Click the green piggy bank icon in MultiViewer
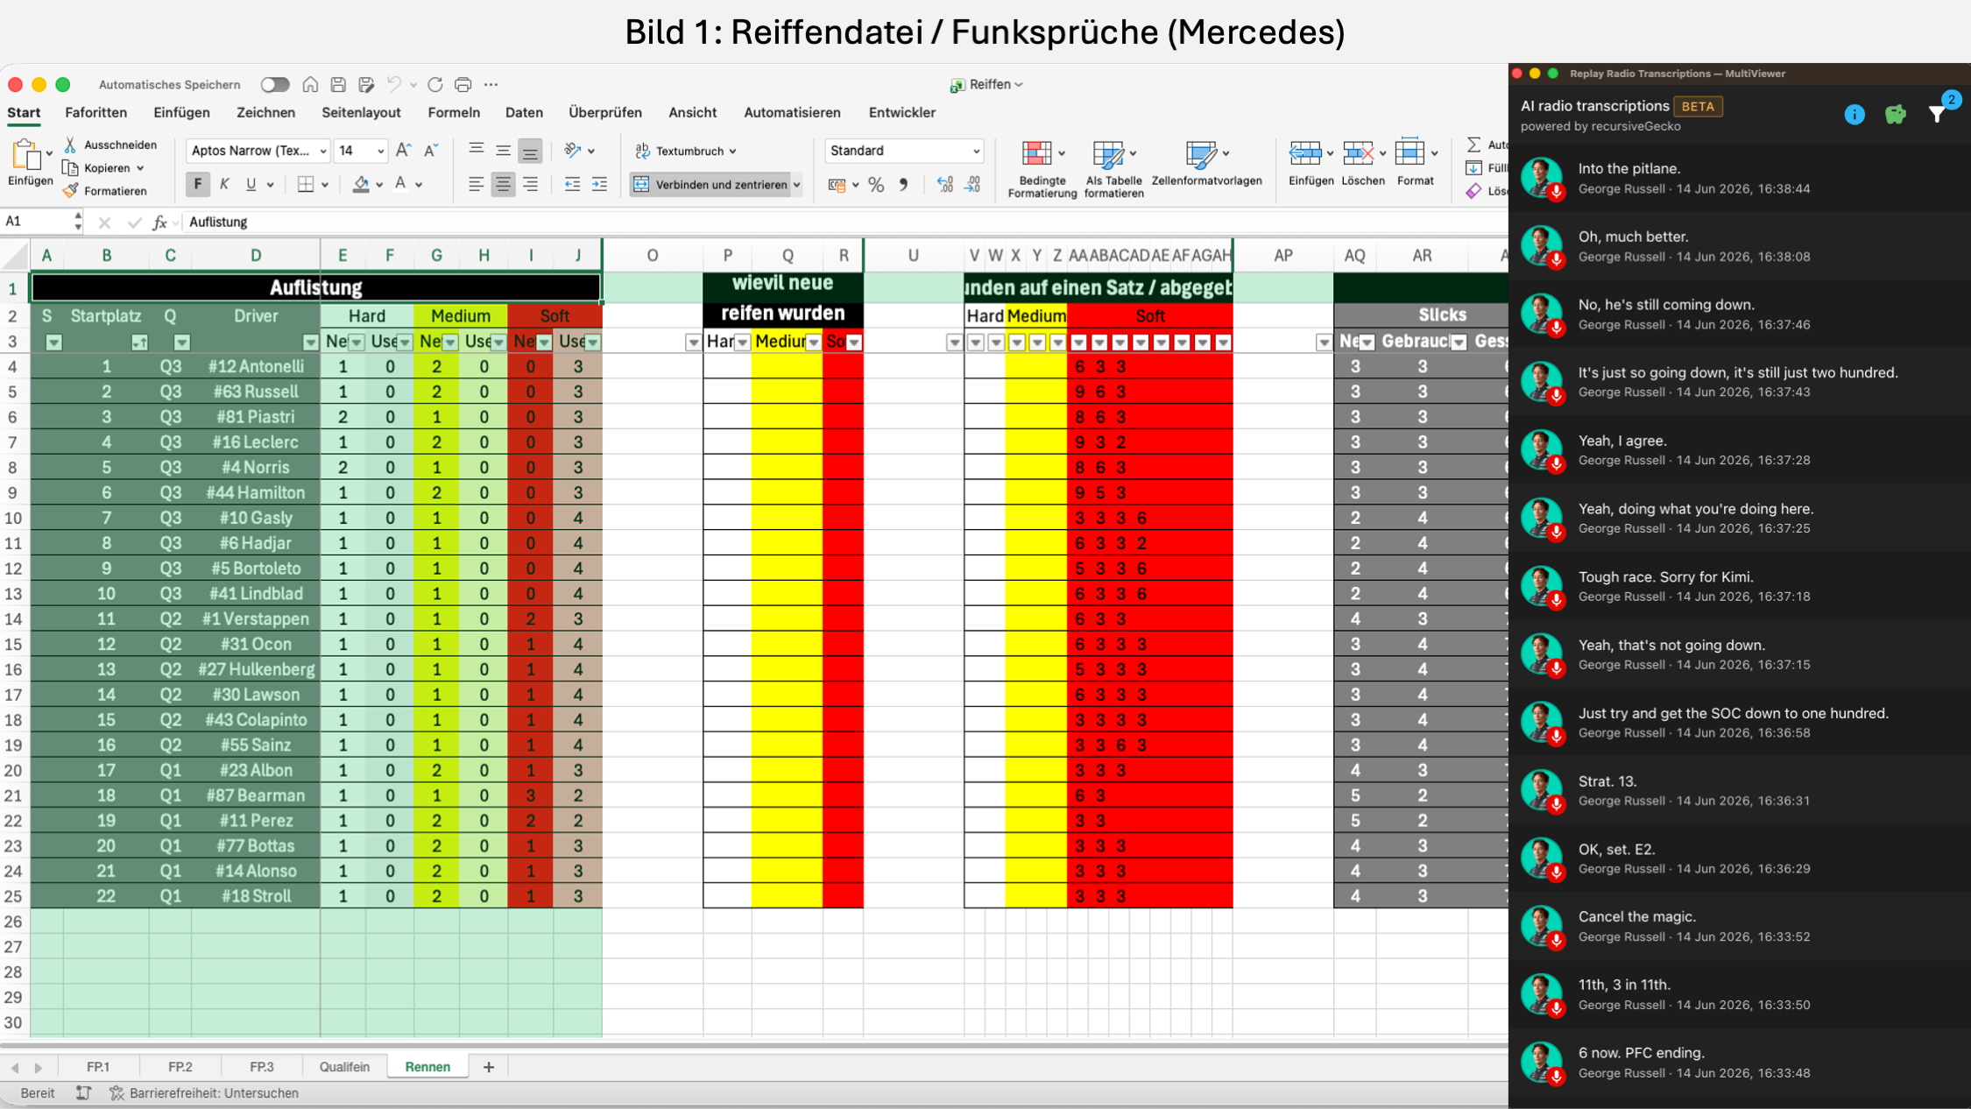This screenshot has height=1109, width=1971. (x=1895, y=115)
